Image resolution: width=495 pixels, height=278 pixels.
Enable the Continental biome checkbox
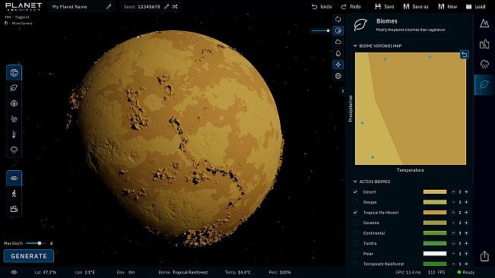[355, 233]
